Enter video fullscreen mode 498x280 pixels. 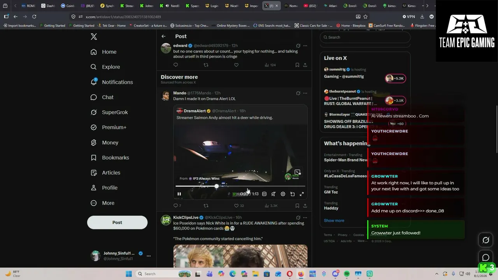tap(302, 194)
